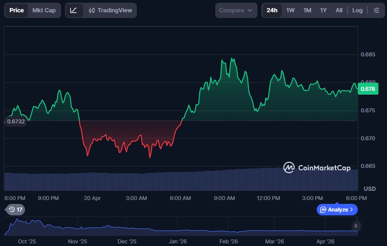Switch chart to Mkt Cap view

coord(44,10)
